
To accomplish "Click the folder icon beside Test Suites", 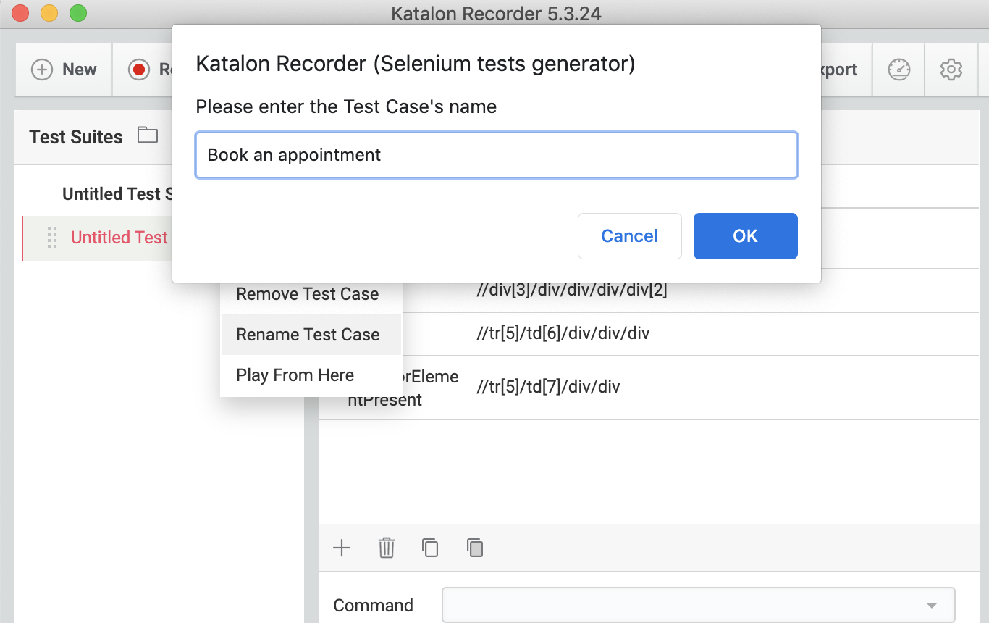I will (148, 135).
